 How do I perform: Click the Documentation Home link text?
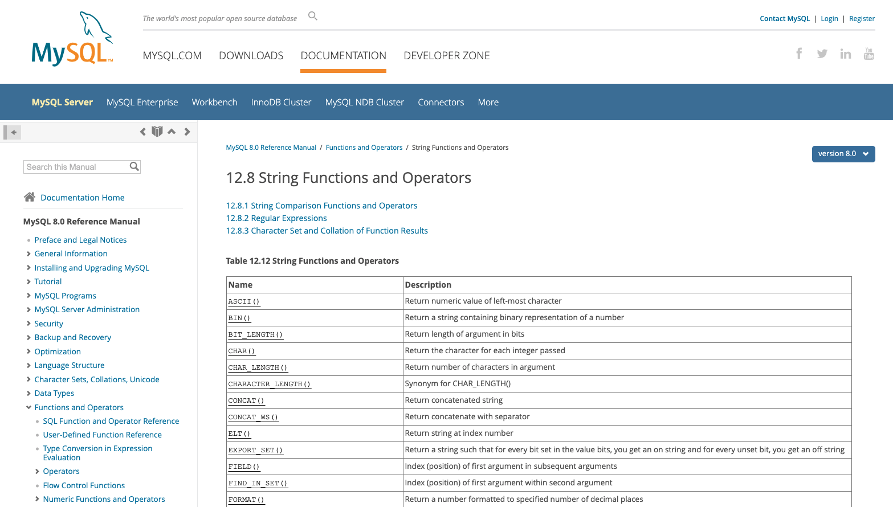pyautogui.click(x=83, y=198)
